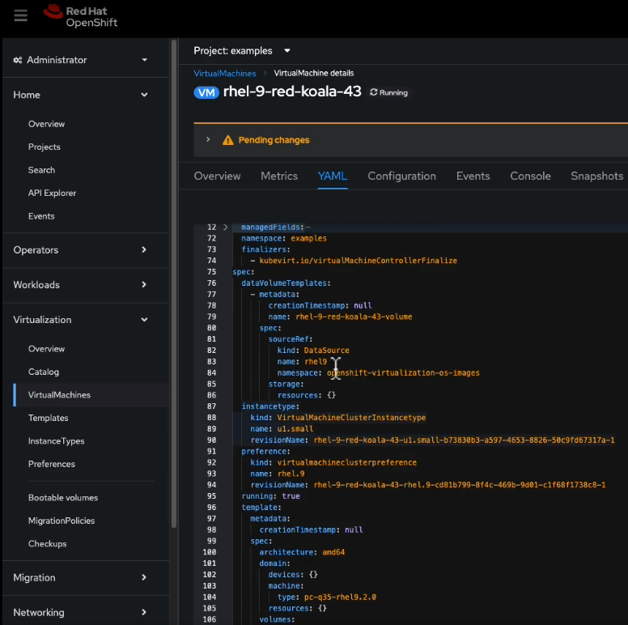Click the Pending changes warning icon
Viewport: 628px width, 625px height.
click(x=228, y=140)
